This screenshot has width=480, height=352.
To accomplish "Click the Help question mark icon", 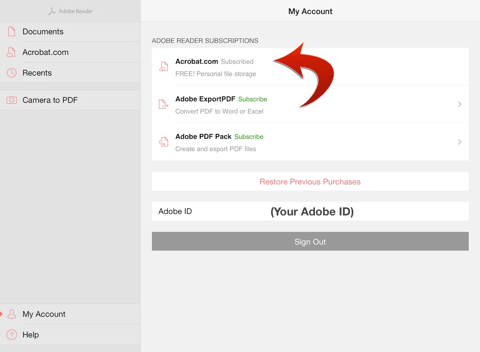I will click(x=12, y=335).
